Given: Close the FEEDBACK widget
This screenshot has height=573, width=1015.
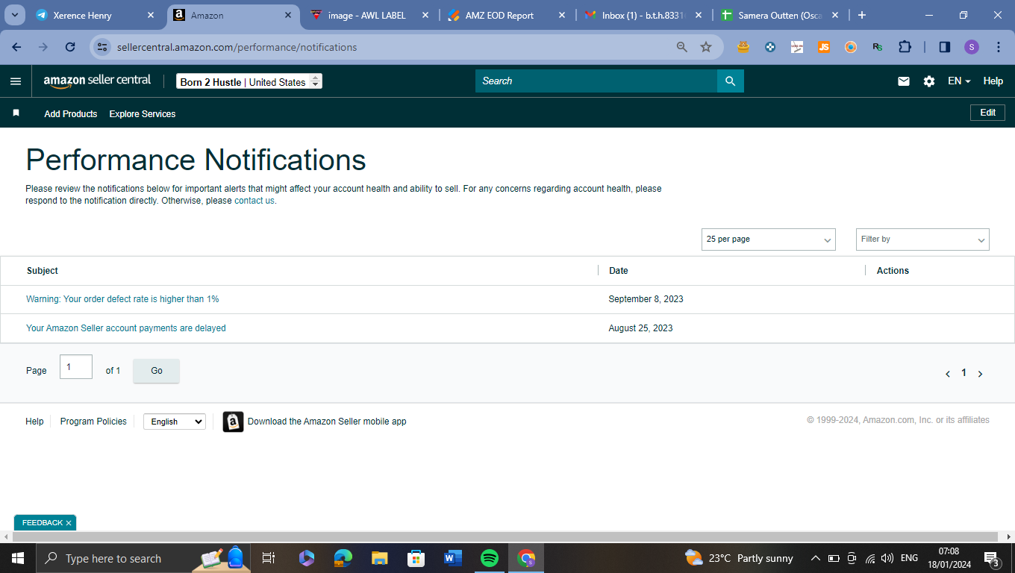Looking at the screenshot, I should (x=69, y=523).
